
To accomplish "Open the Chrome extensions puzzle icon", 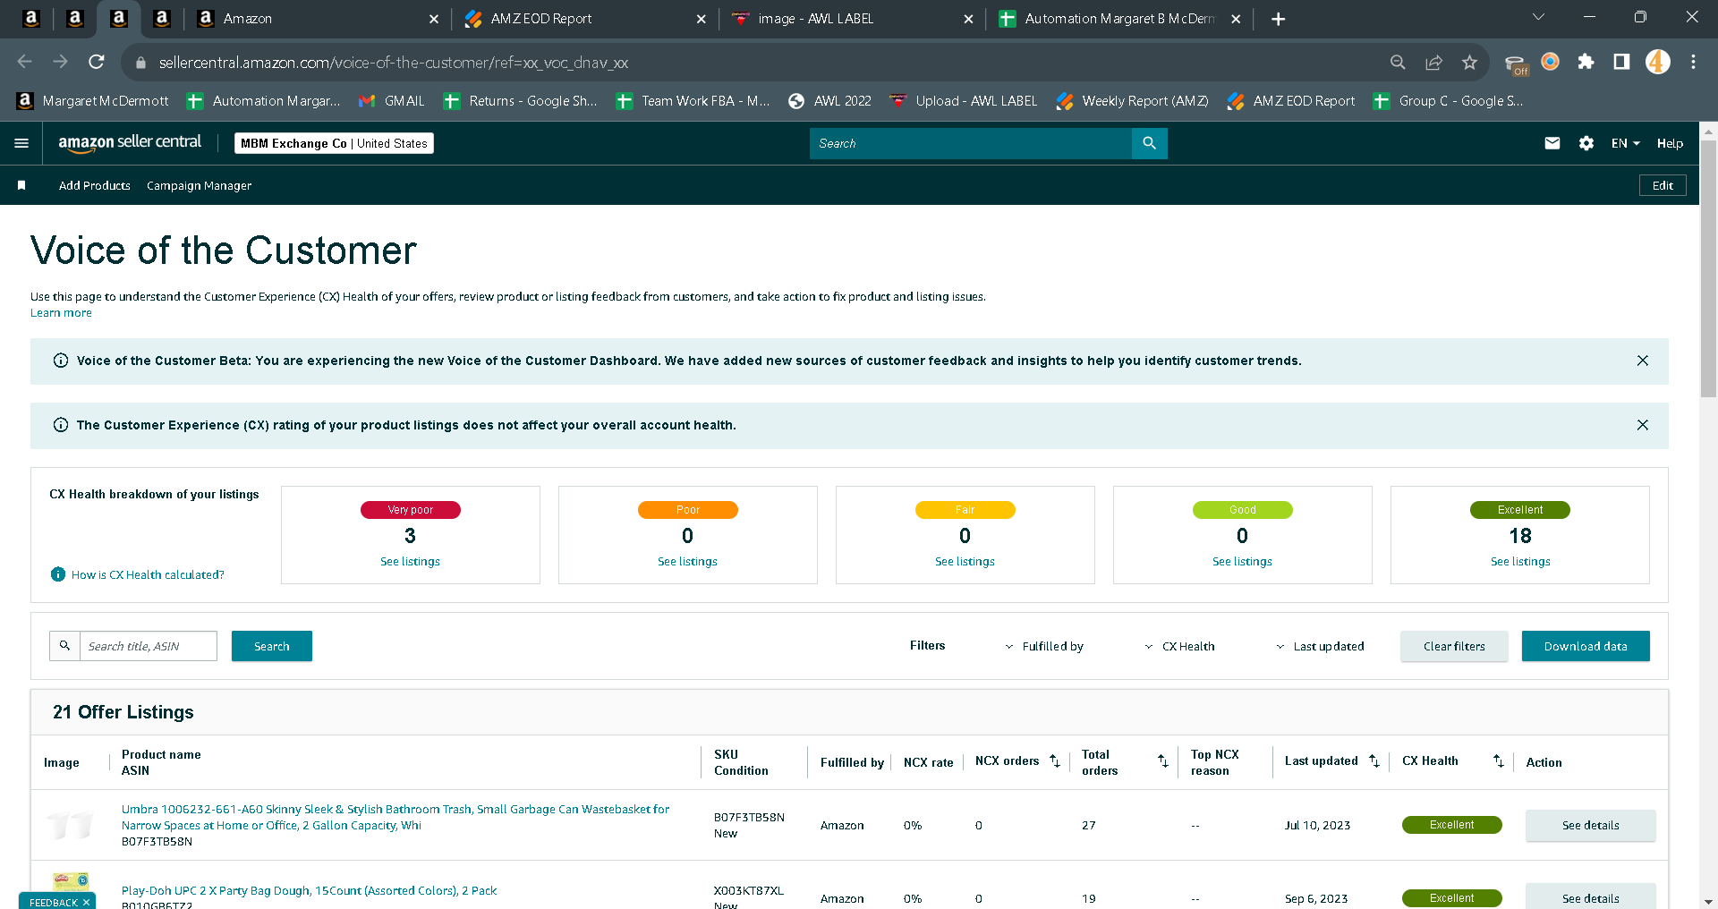I will point(1586,62).
